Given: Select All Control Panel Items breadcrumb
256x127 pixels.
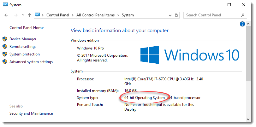Looking at the screenshot, I should pos(96,15).
